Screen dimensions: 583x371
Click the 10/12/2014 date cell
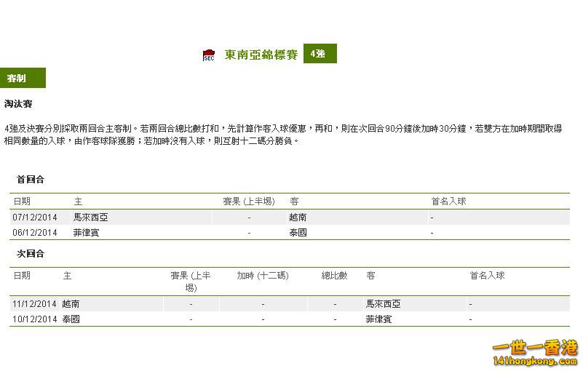point(34,319)
